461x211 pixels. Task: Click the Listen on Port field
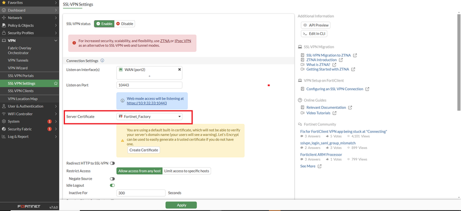149,85
